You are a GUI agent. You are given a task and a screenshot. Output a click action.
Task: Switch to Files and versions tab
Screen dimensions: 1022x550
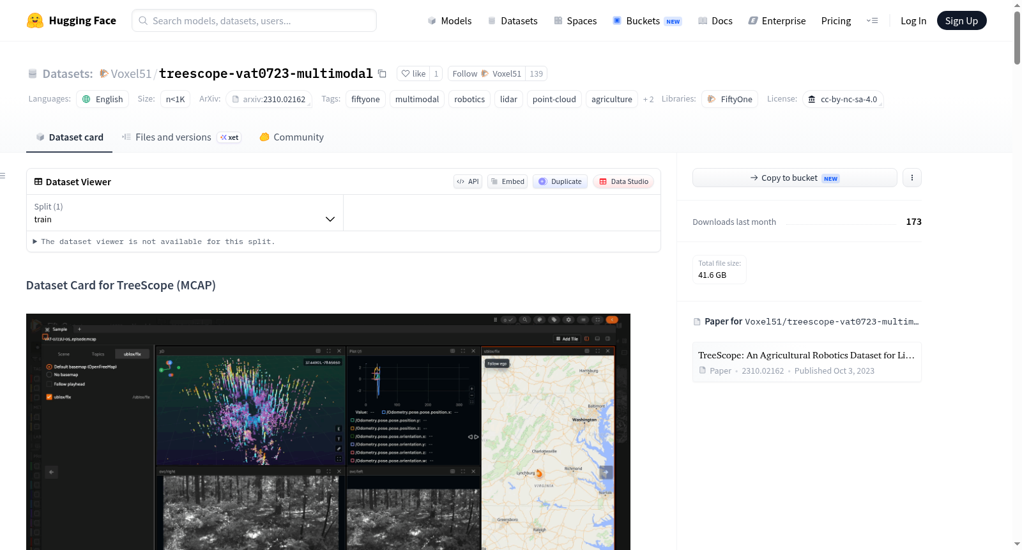(x=181, y=137)
